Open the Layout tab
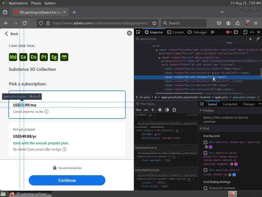 click(212, 104)
